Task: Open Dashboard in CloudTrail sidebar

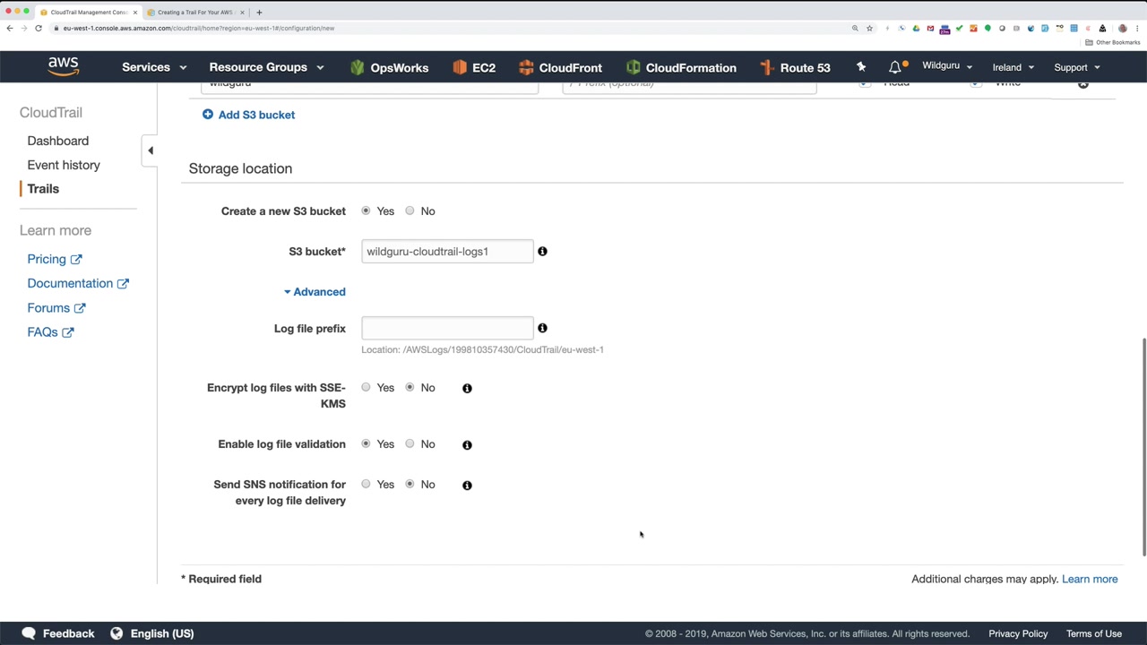Action: tap(58, 141)
